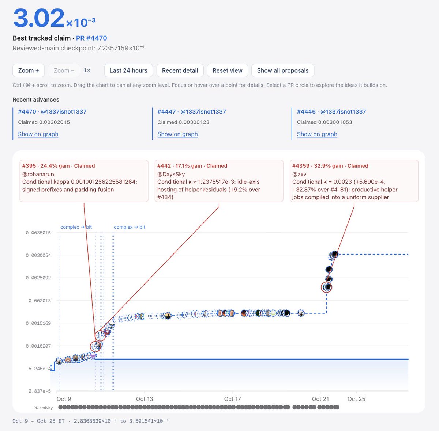Click the red-circled point linked to #4359

[327, 287]
